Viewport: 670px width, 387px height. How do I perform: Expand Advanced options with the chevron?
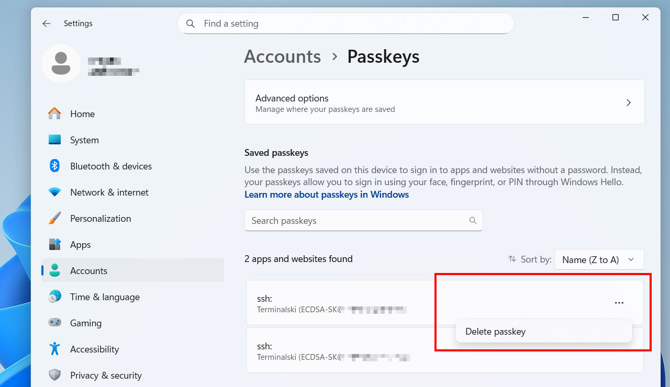coord(629,103)
